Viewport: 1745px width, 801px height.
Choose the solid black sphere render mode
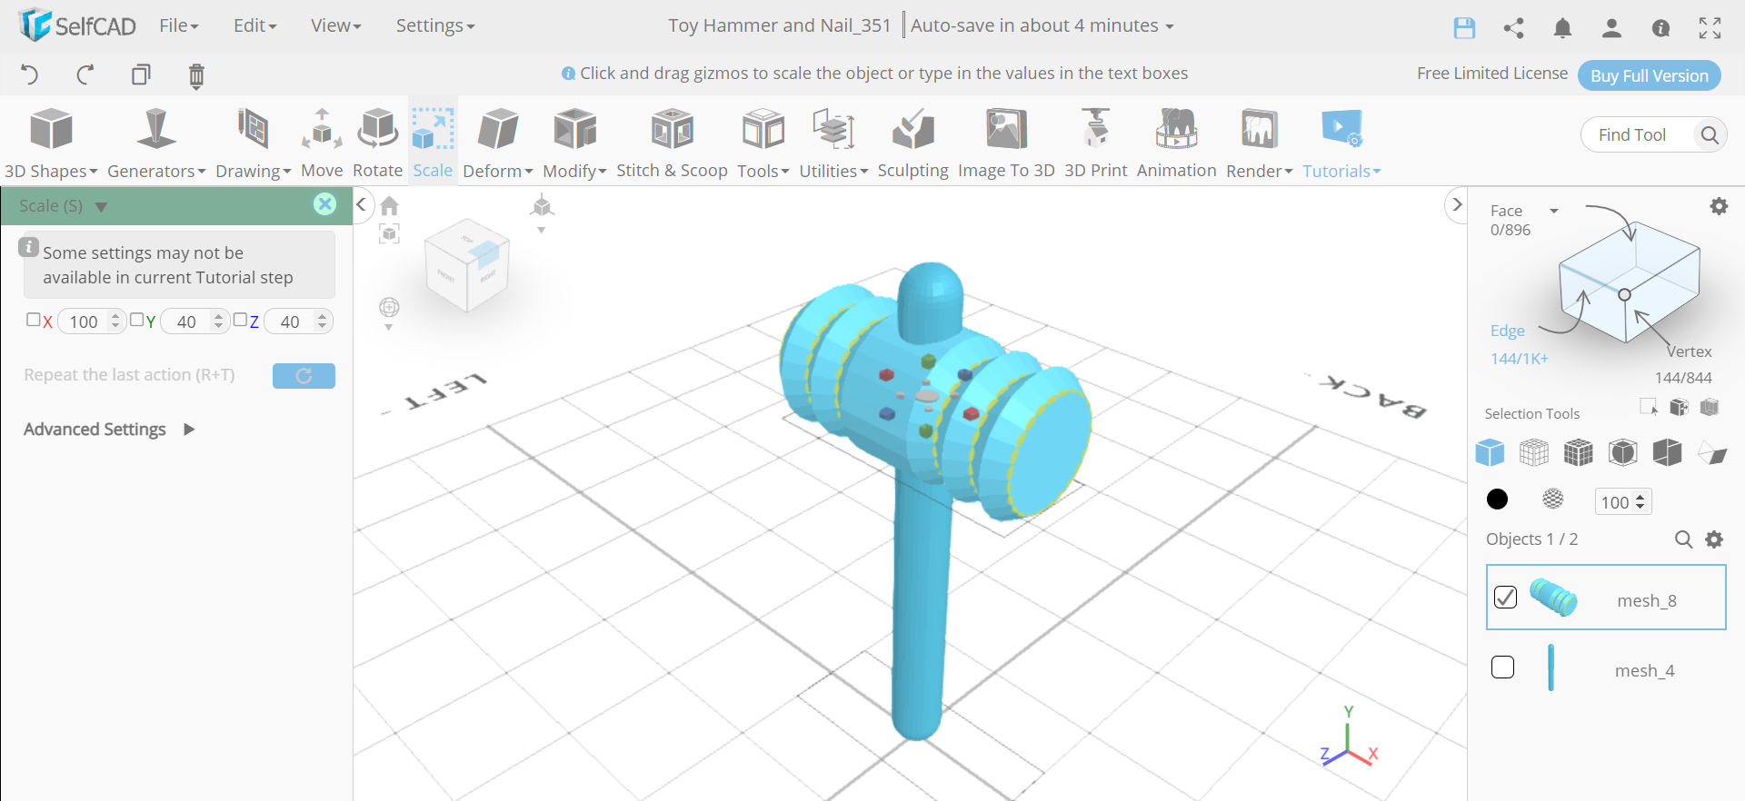1497,499
